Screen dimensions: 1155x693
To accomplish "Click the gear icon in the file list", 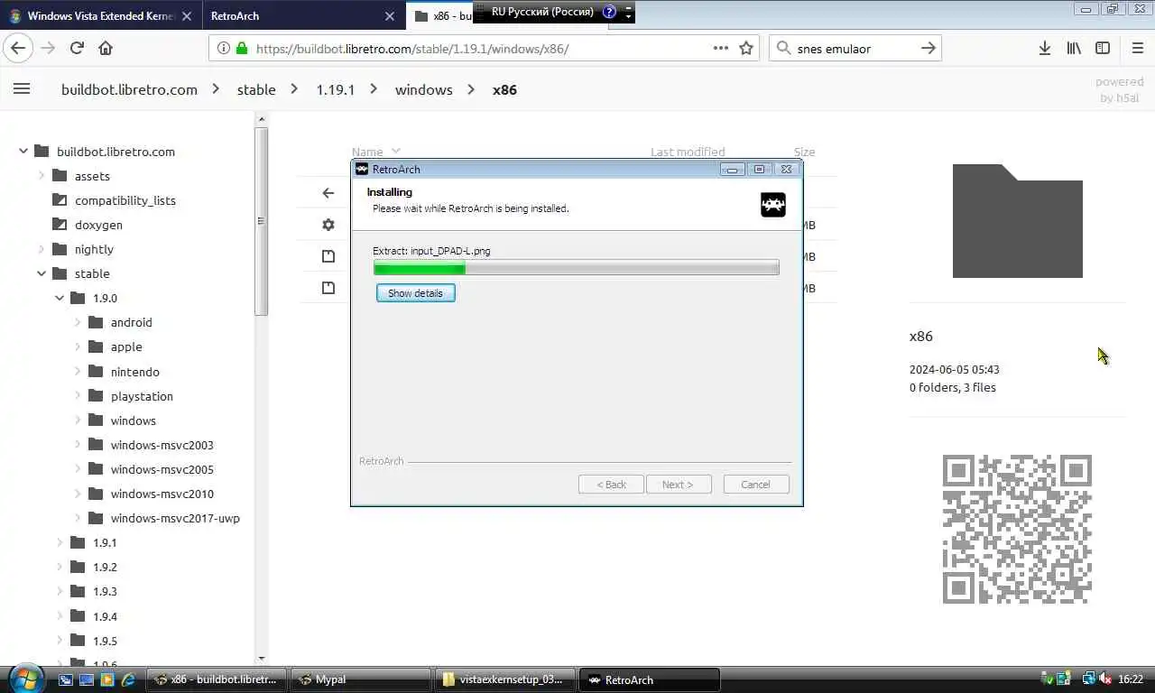I will tap(328, 225).
